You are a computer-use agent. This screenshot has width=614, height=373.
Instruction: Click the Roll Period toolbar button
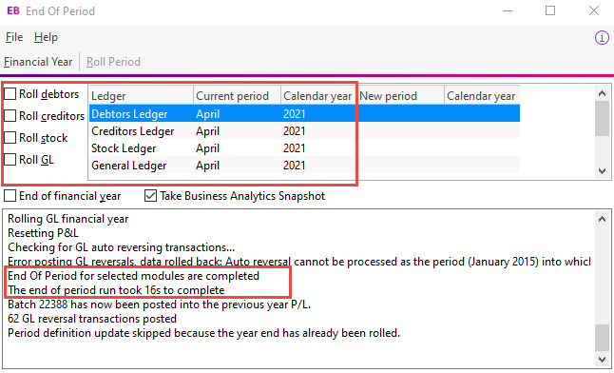click(113, 62)
